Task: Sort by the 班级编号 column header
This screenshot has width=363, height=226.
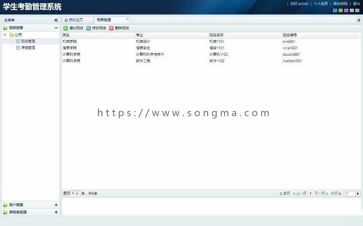Action: tap(318, 35)
